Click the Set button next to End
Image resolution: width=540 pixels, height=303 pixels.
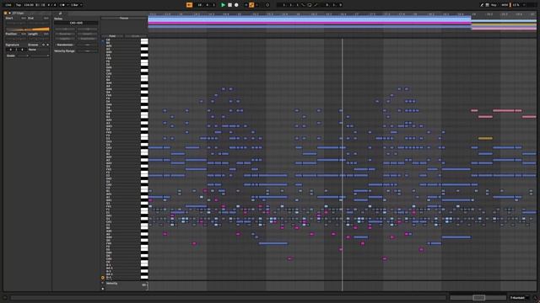coord(46,19)
